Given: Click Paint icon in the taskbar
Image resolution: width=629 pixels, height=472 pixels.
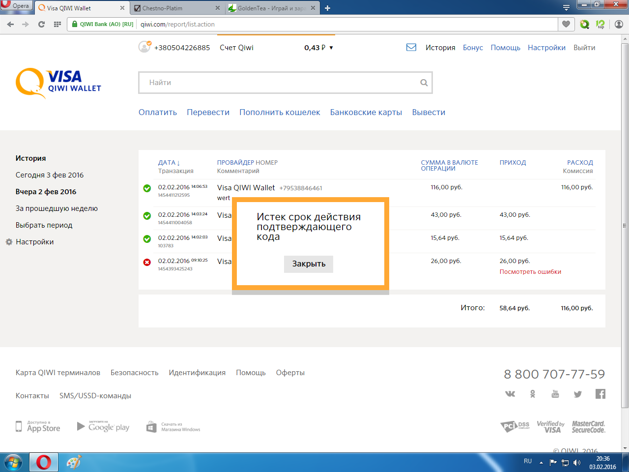Looking at the screenshot, I should pyautogui.click(x=74, y=463).
